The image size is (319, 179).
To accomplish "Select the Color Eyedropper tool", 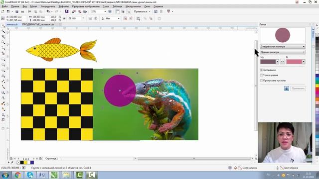I will click(3, 103).
